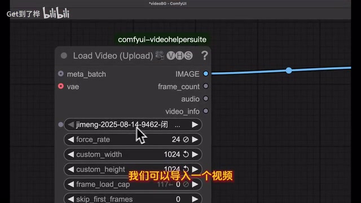Select previous video file with left arrow
The image size is (361, 203).
coord(71,125)
